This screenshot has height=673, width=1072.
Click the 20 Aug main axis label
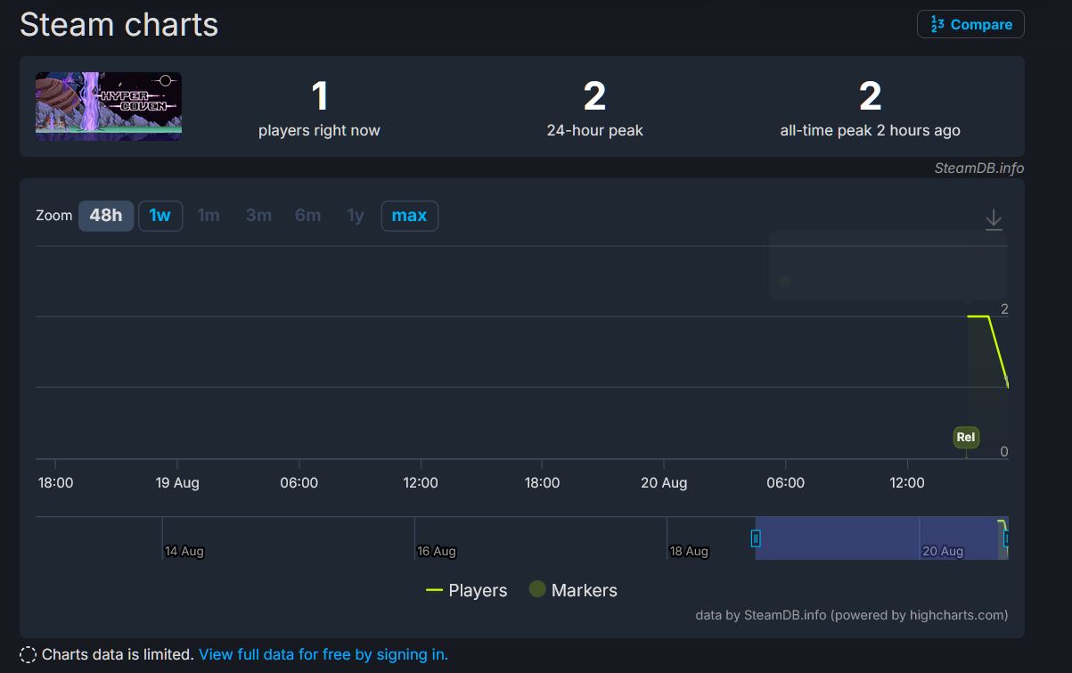click(664, 482)
